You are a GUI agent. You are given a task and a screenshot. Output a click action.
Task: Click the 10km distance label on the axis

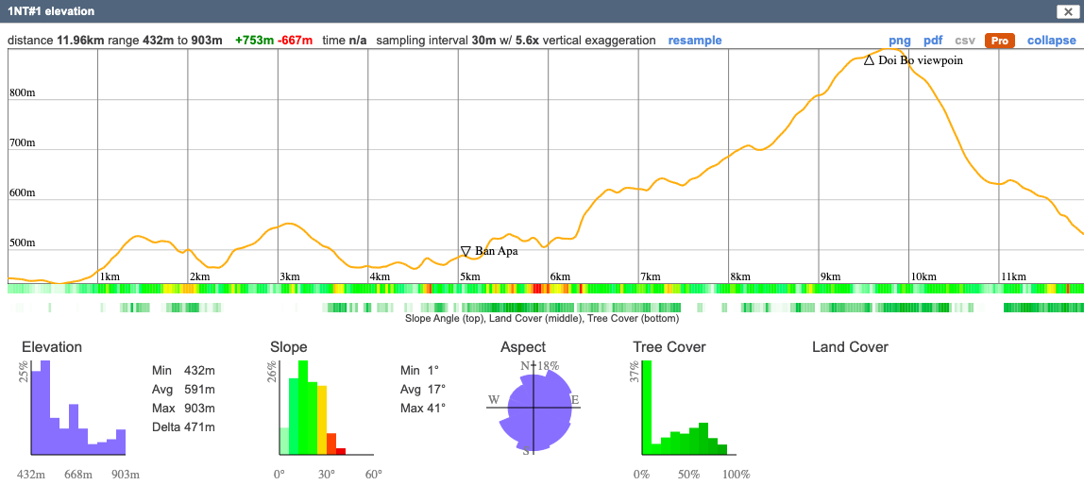[x=923, y=276]
